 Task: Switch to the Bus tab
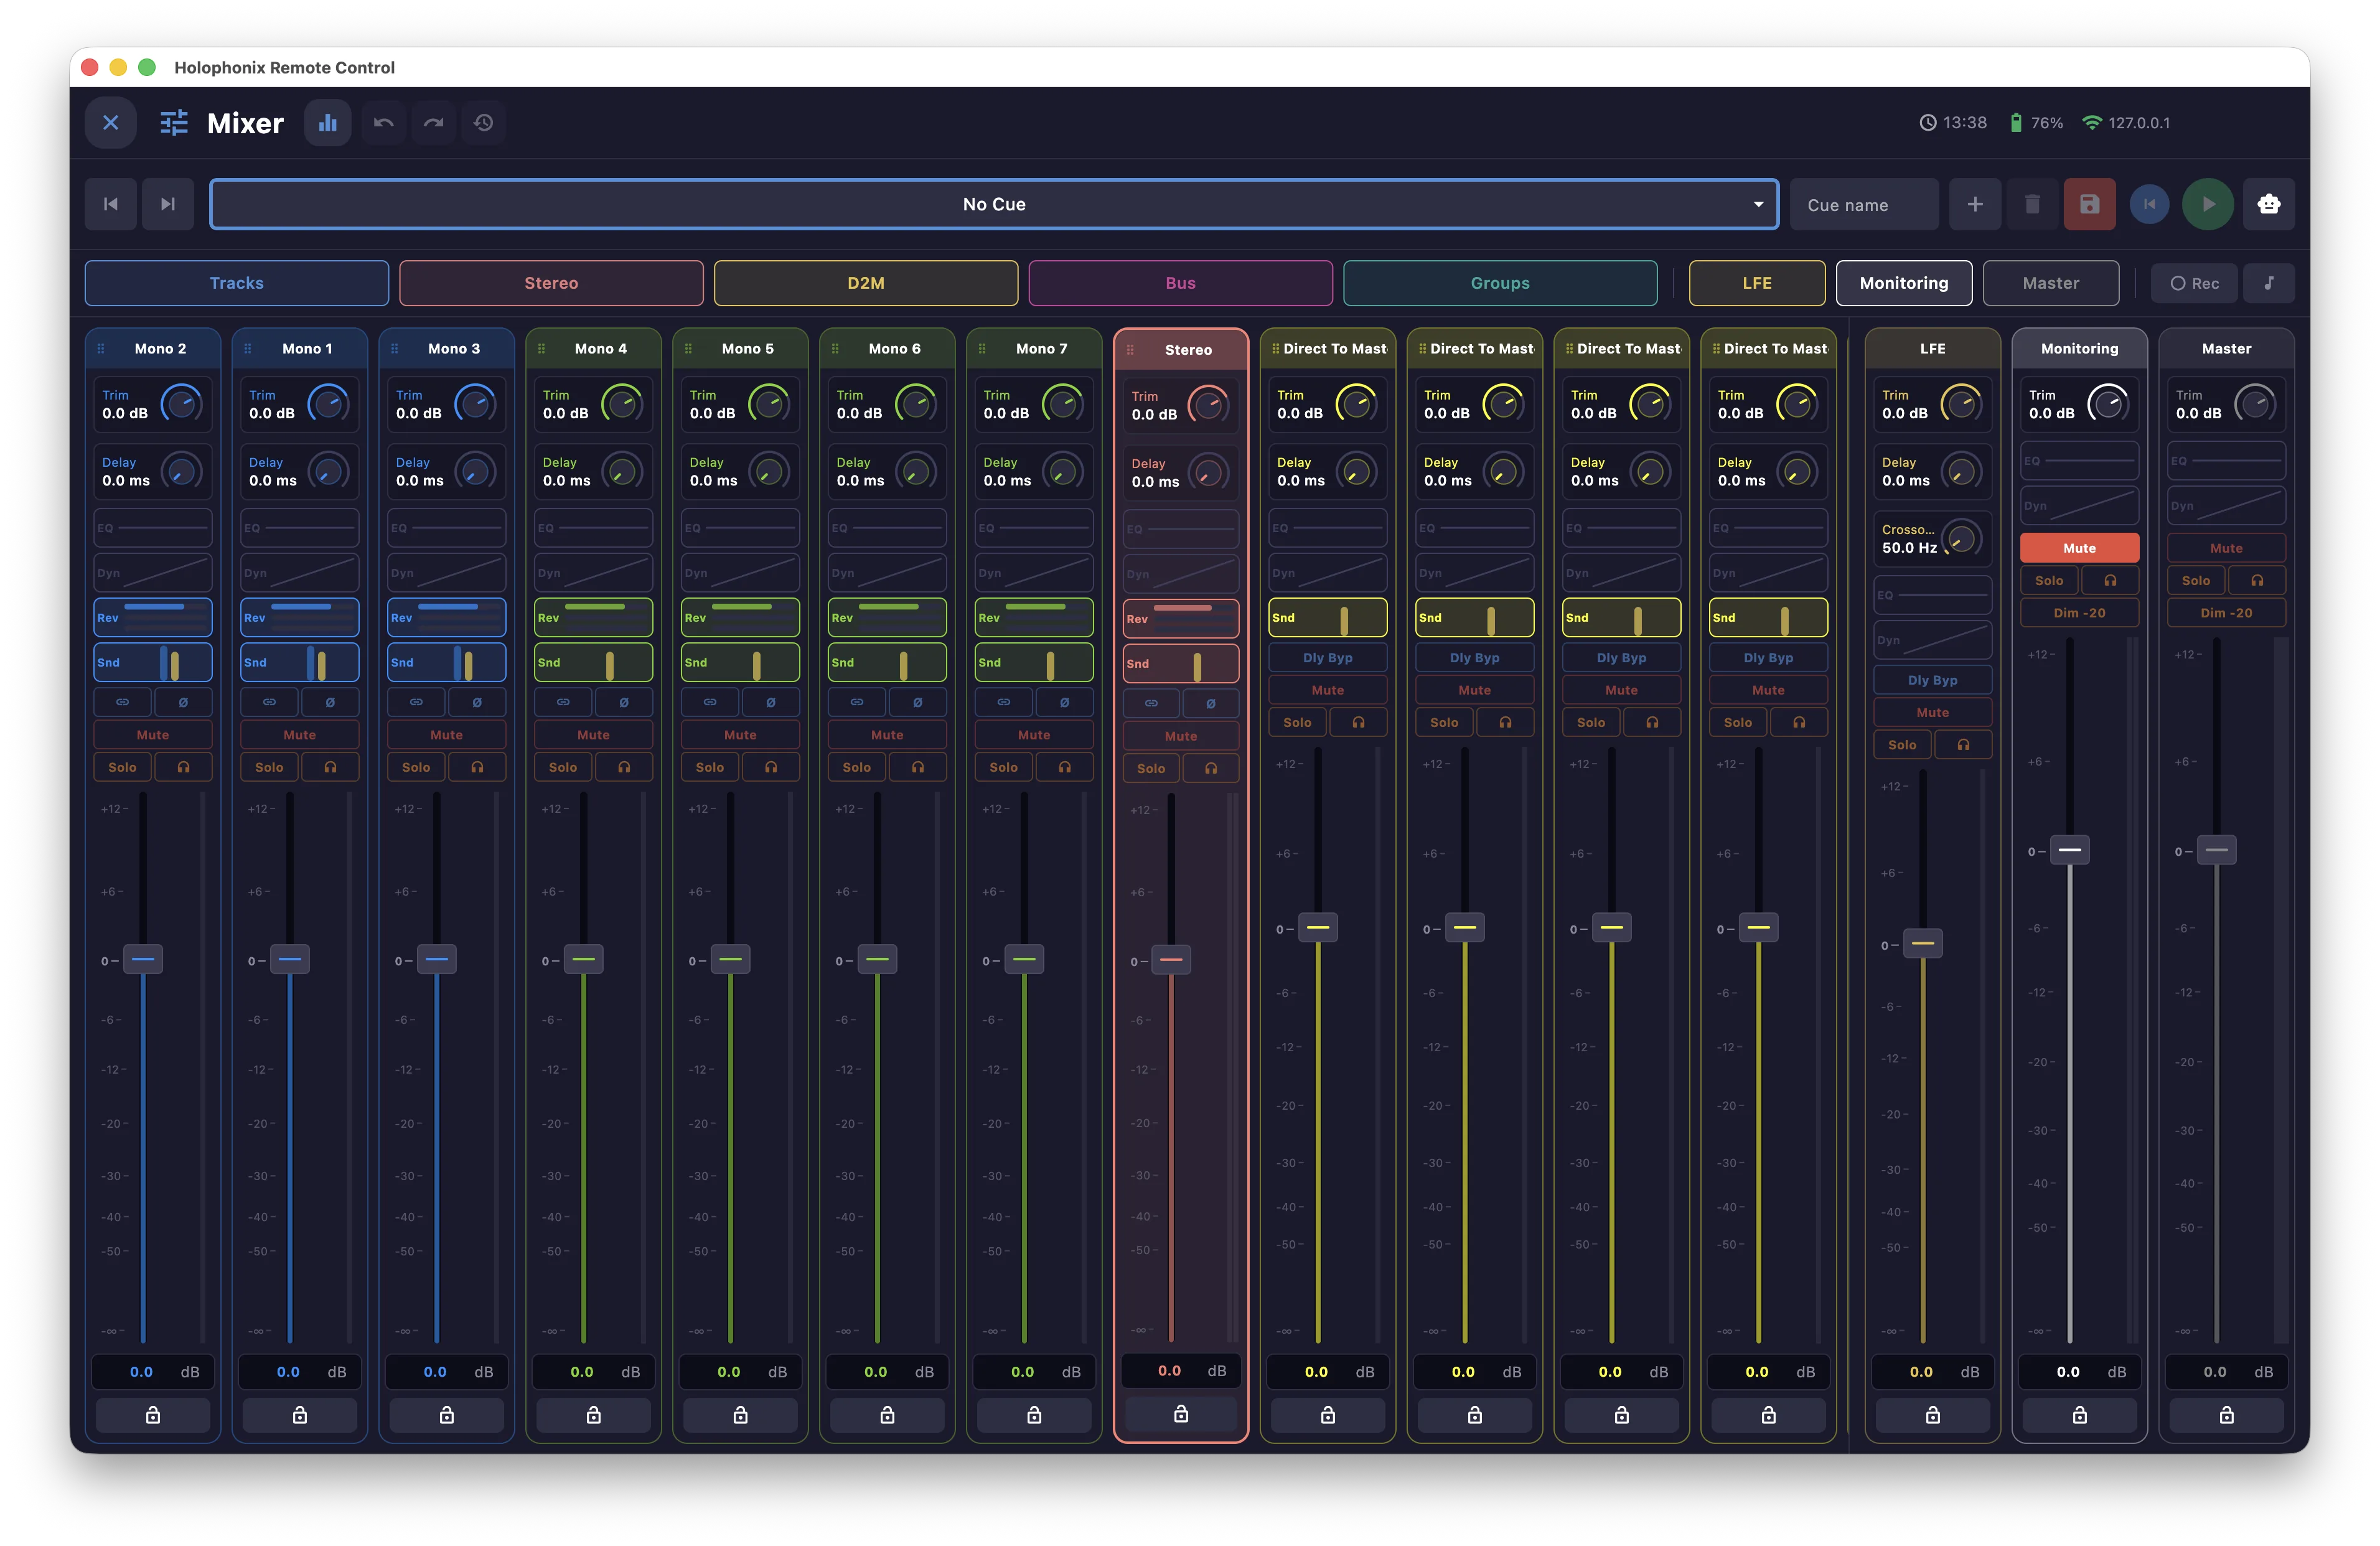1181,283
